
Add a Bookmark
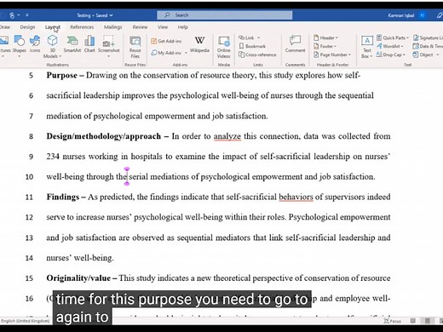[x=252, y=46]
